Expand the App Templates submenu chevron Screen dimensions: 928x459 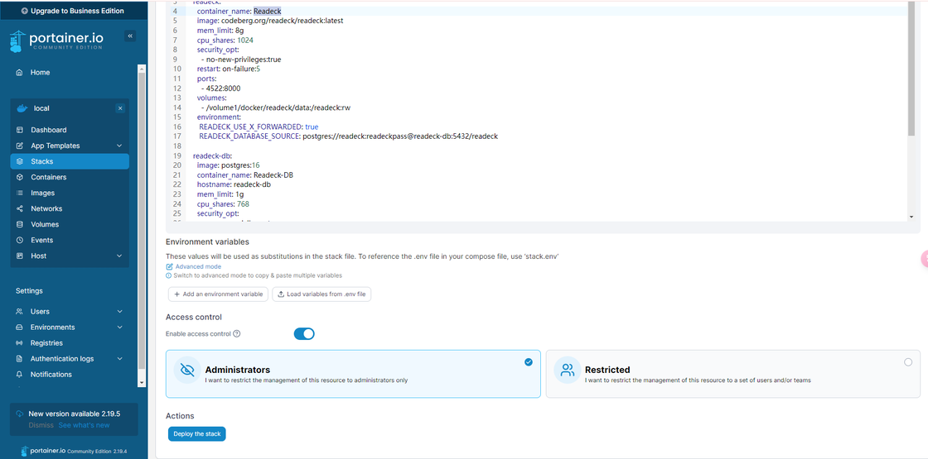(x=119, y=146)
